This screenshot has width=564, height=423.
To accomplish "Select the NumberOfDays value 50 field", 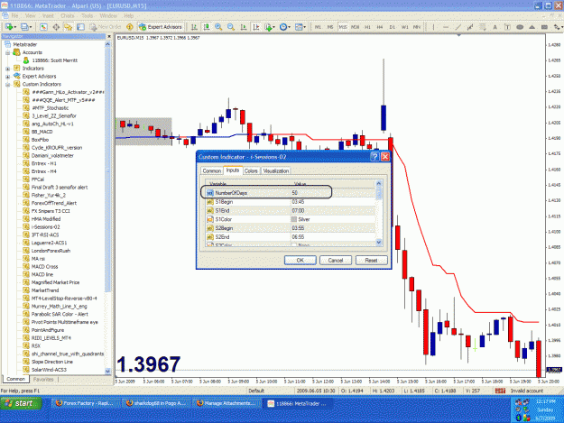I will [333, 193].
